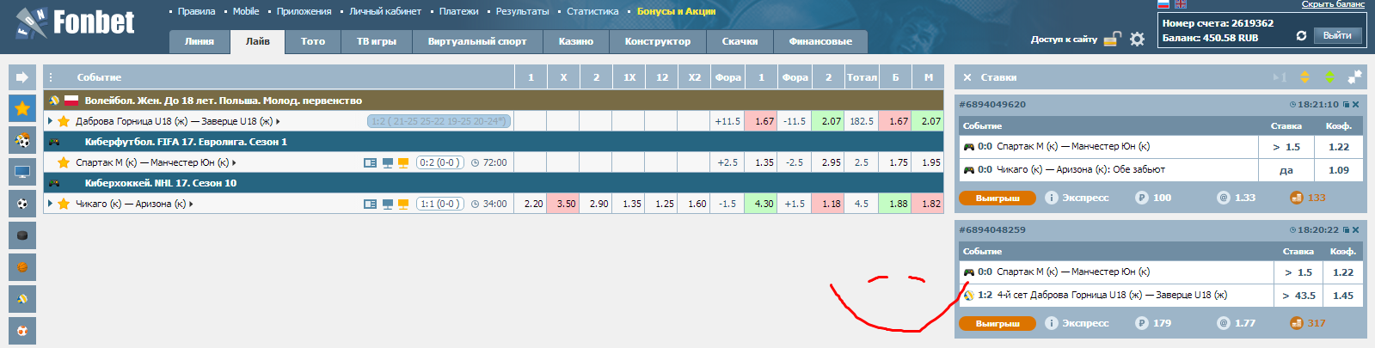Image resolution: width=1375 pixels, height=348 pixels.
Task: Open orange monitor icon in Чикаго row
Action: pyautogui.click(x=403, y=204)
